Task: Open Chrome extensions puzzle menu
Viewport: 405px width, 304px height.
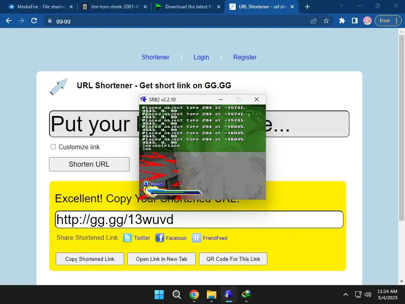Action: pyautogui.click(x=342, y=21)
